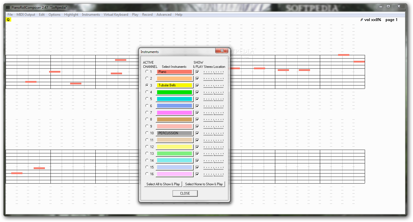Click the Tubular Bells instrument button
This screenshot has width=413, height=222.
(175, 85)
